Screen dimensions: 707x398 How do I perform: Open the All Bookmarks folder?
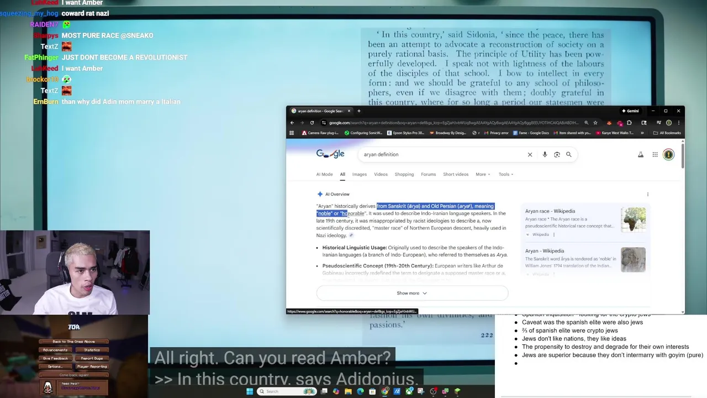[x=667, y=133]
